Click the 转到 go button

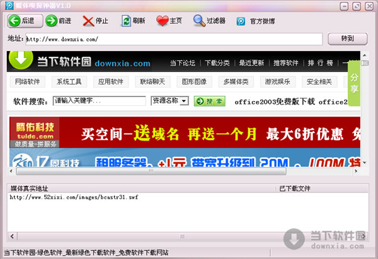(347, 38)
